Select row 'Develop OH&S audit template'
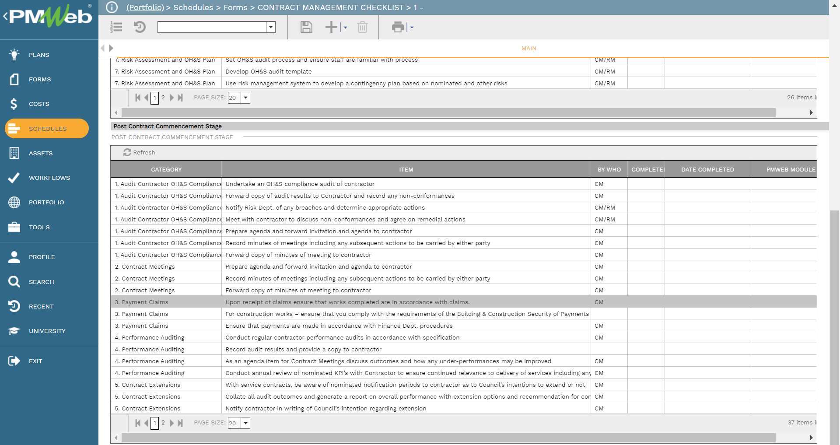The image size is (840, 445). (464, 71)
